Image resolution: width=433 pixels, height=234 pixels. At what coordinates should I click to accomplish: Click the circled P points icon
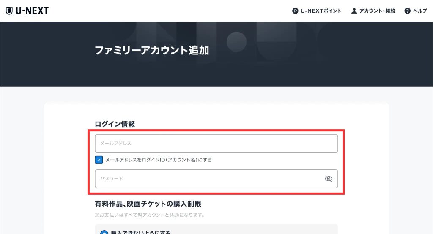(x=295, y=11)
